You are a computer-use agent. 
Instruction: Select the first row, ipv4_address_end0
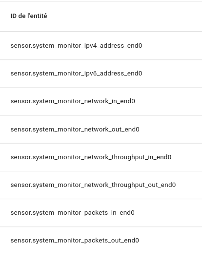101,46
